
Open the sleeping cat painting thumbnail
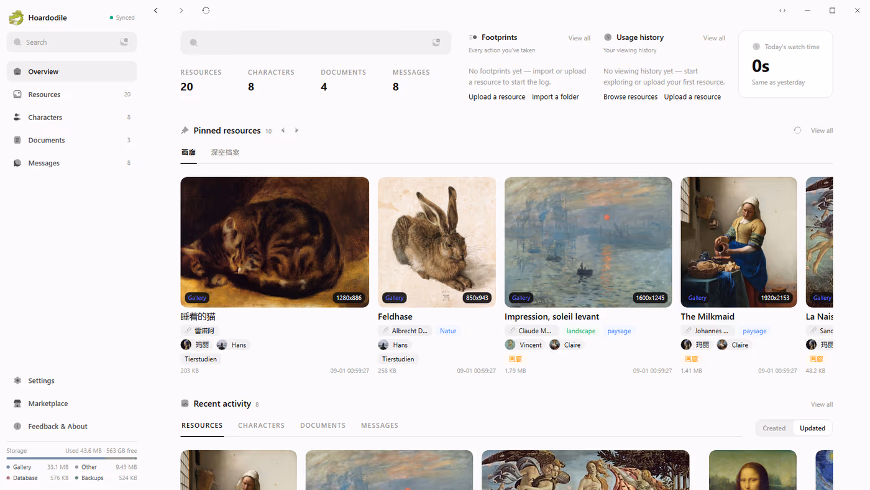(275, 243)
